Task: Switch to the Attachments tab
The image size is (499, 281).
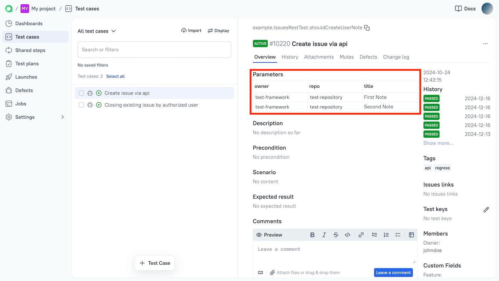Action: 319,57
